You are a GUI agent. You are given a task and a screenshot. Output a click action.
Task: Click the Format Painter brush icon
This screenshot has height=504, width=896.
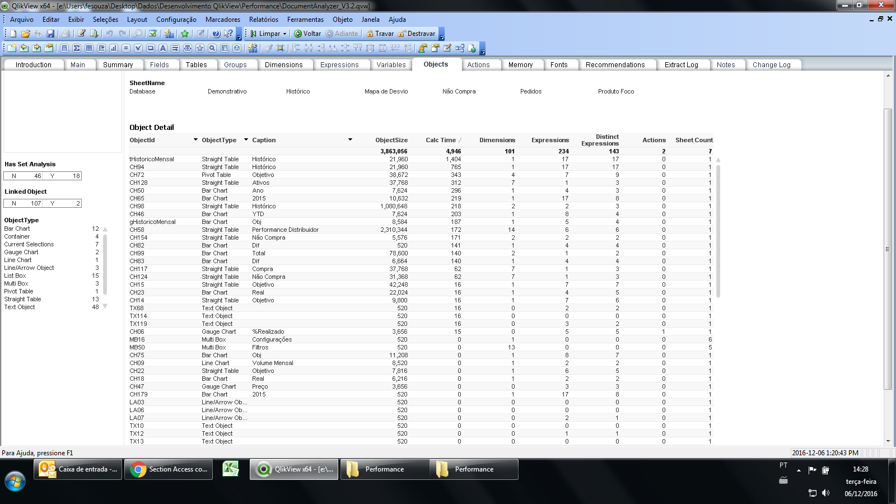click(269, 48)
